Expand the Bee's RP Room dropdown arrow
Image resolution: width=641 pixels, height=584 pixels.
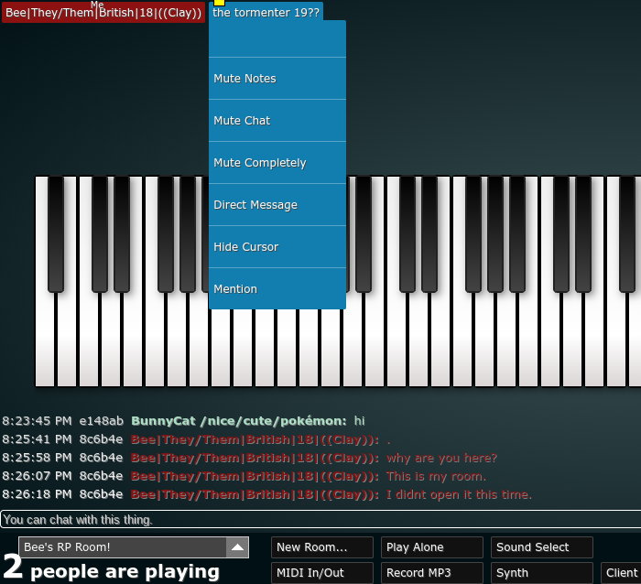point(237,547)
